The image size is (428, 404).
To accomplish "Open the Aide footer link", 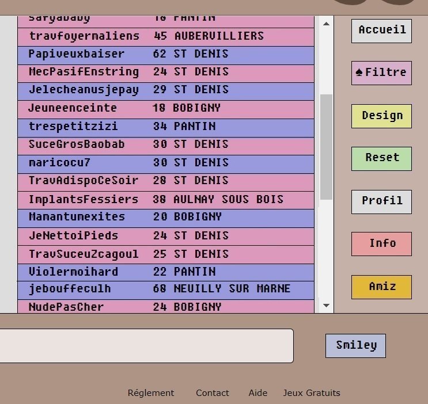I will pos(257,393).
